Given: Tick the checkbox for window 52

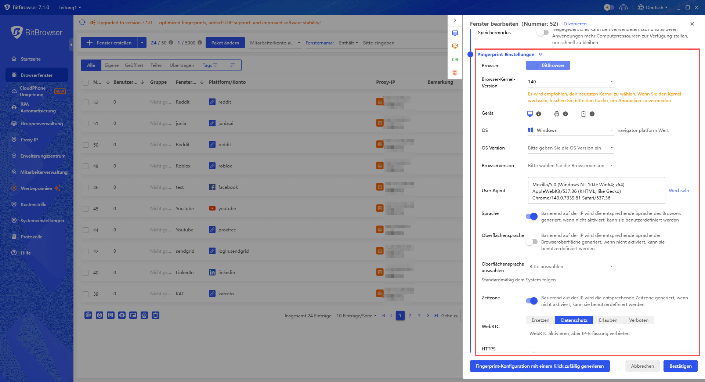Looking at the screenshot, I should [86, 102].
